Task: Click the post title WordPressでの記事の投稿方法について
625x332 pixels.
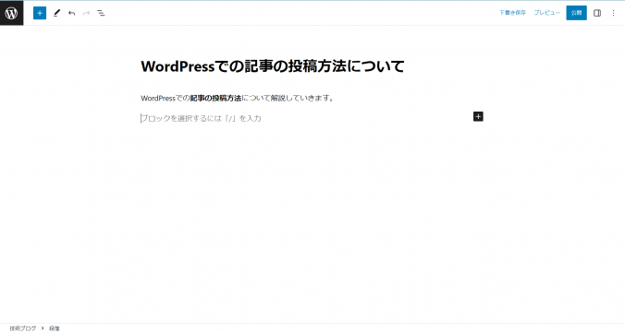Action: (273, 66)
